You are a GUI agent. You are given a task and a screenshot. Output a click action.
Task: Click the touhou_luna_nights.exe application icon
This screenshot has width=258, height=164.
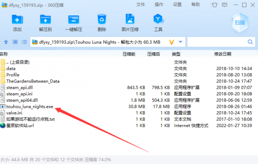point(3,106)
